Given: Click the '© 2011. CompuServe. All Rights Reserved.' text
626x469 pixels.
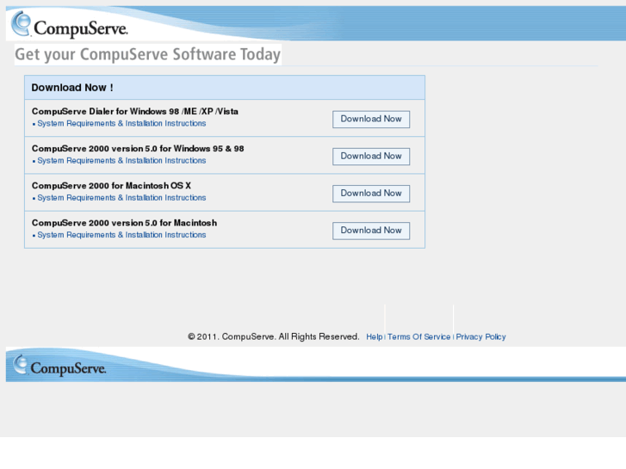Looking at the screenshot, I should pyautogui.click(x=274, y=336).
